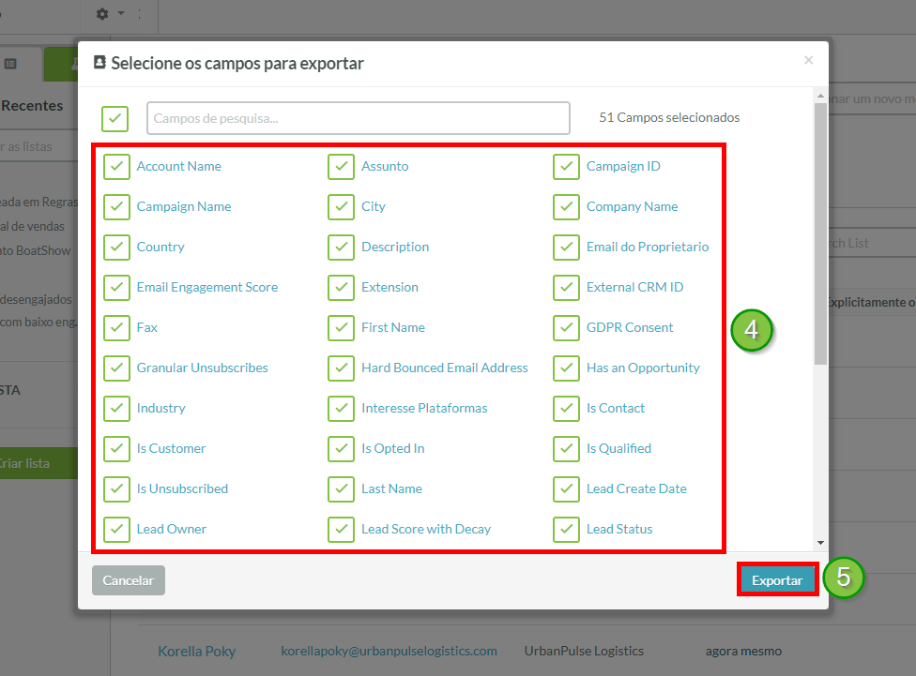Deselect the Lead Status checkbox
The image size is (916, 676).
[x=566, y=530]
